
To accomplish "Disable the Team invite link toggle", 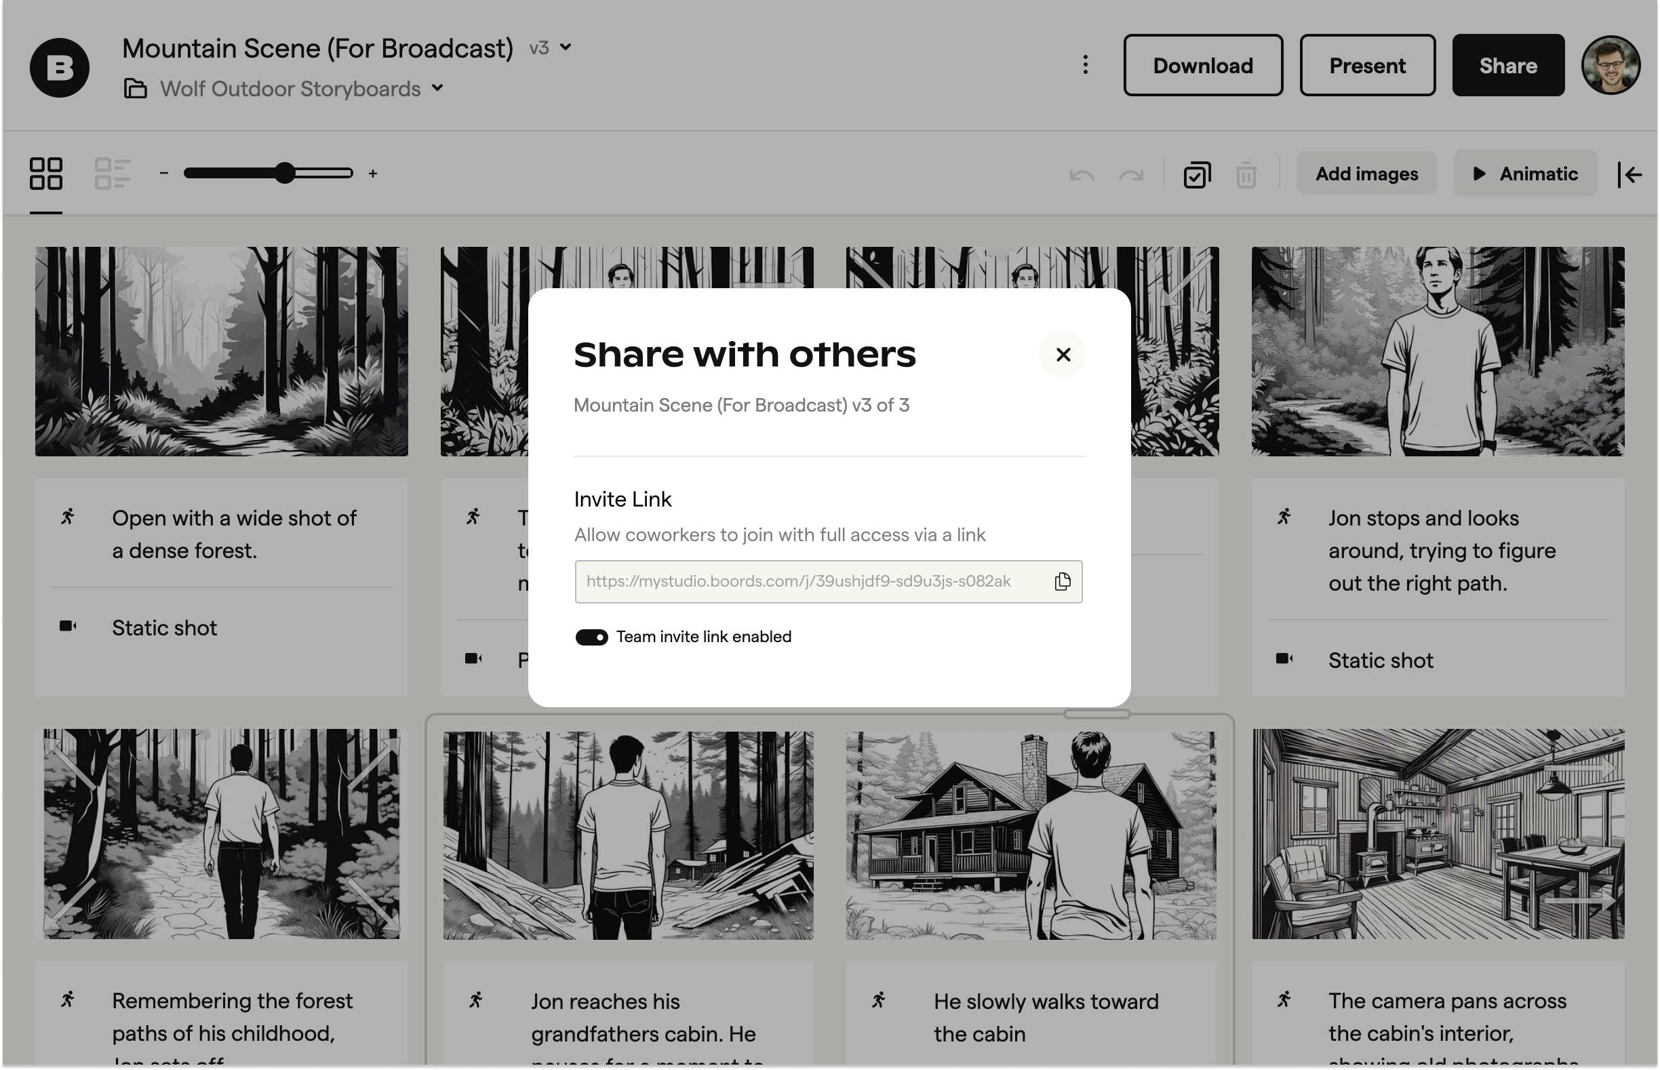I will click(x=591, y=637).
